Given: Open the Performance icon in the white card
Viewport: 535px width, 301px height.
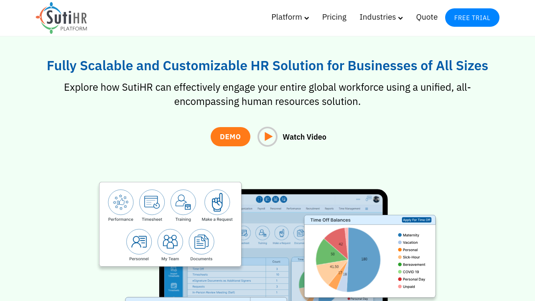Looking at the screenshot, I should pos(121,202).
